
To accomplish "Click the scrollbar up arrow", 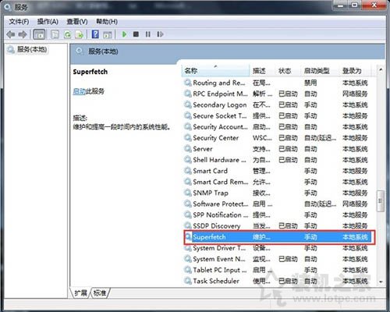I will click(381, 70).
